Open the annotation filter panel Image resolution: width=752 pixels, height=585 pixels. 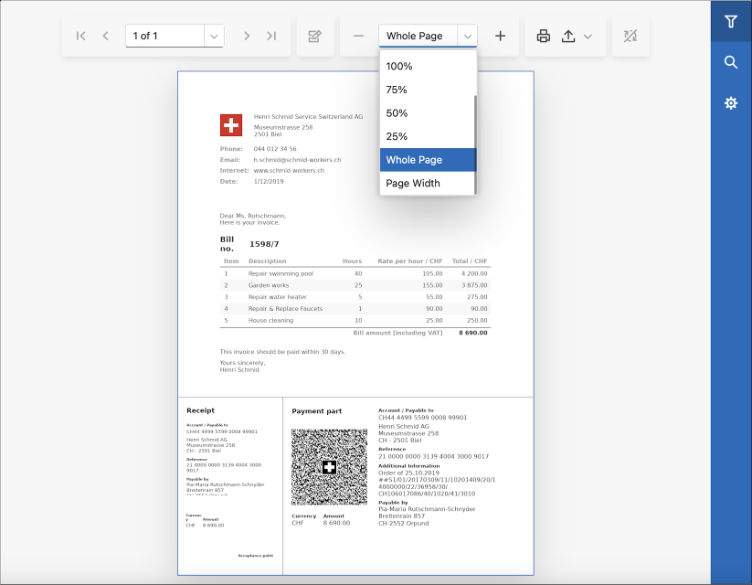pos(729,20)
